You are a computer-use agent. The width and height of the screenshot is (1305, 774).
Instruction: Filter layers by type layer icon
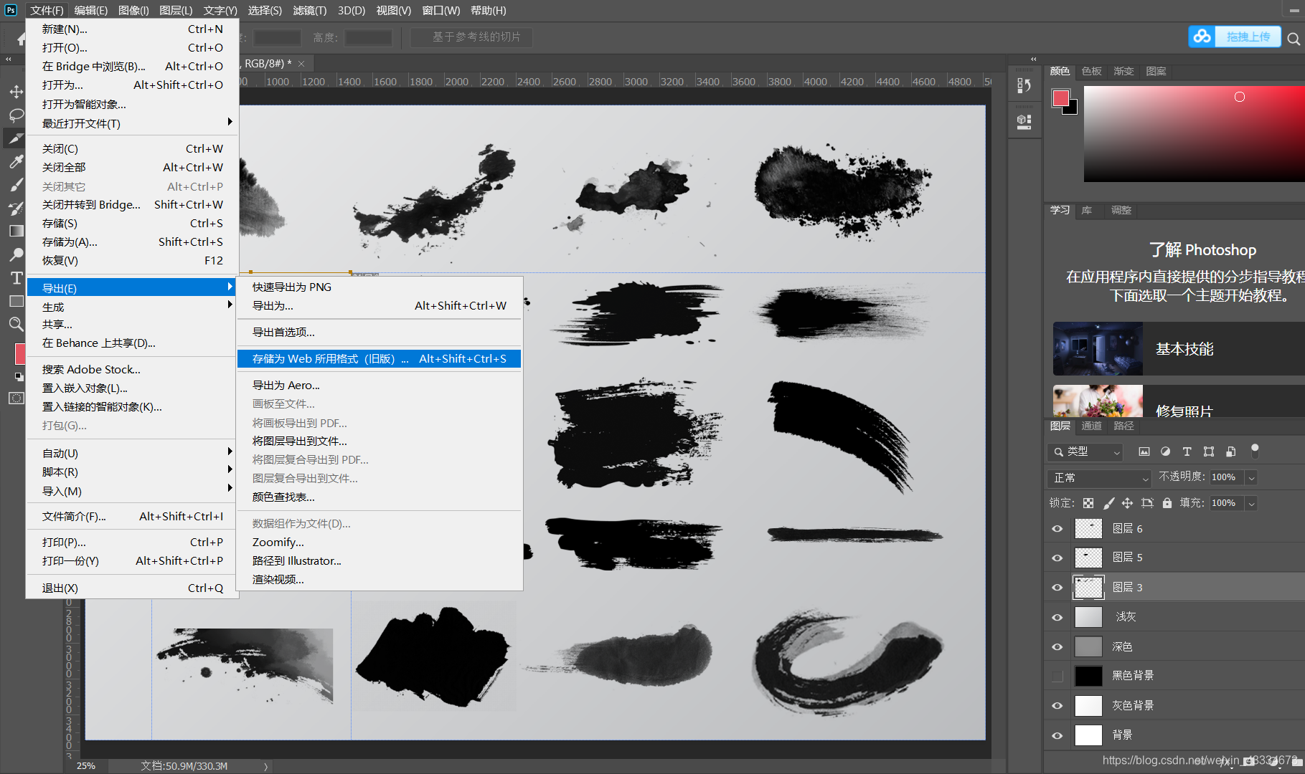[x=1187, y=451]
